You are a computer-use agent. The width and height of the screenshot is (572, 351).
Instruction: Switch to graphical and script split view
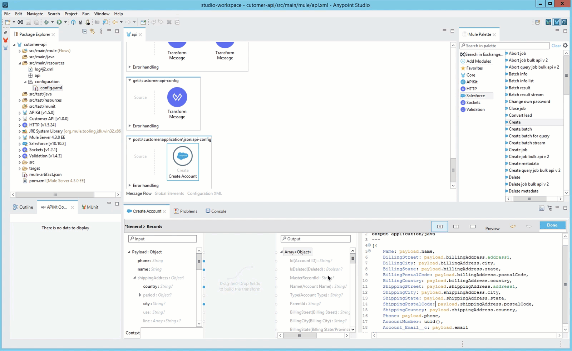coord(440,226)
